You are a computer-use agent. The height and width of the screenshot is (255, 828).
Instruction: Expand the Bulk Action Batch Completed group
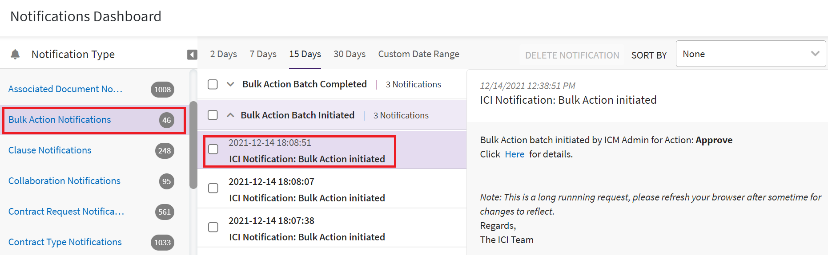click(230, 84)
